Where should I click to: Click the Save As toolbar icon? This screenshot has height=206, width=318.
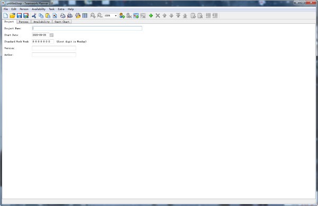click(x=26, y=15)
